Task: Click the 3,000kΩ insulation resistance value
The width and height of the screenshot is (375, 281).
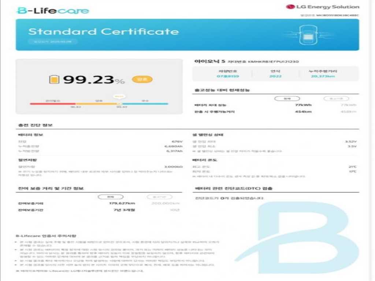Action: pyautogui.click(x=173, y=166)
